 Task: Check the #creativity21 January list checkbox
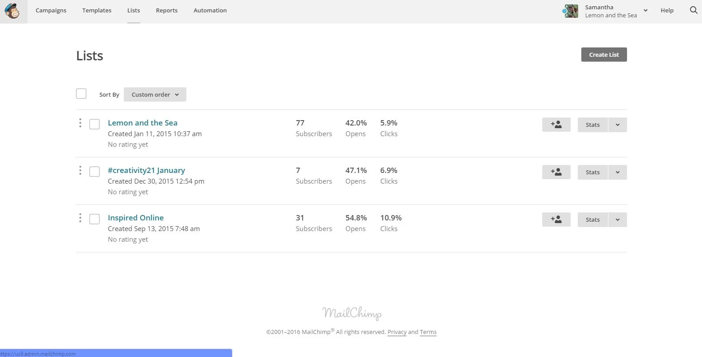click(x=95, y=172)
